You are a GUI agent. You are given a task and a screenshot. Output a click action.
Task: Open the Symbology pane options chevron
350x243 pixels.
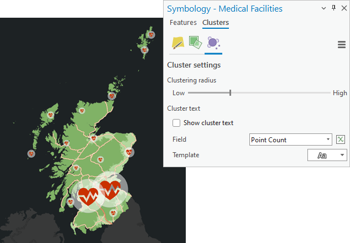tap(323, 8)
